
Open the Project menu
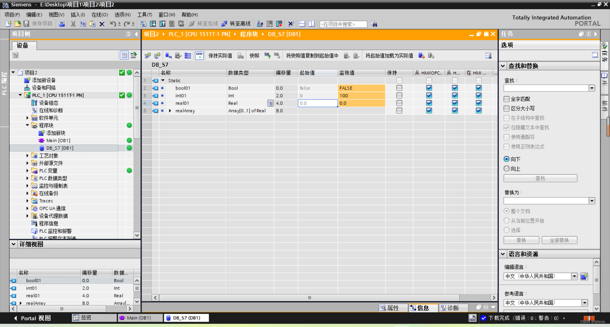[x=12, y=15]
